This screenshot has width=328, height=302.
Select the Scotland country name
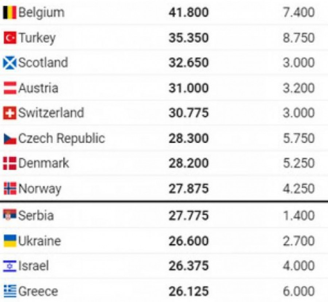point(43,63)
